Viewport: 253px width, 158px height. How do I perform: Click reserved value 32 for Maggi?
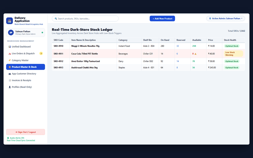point(178,46)
